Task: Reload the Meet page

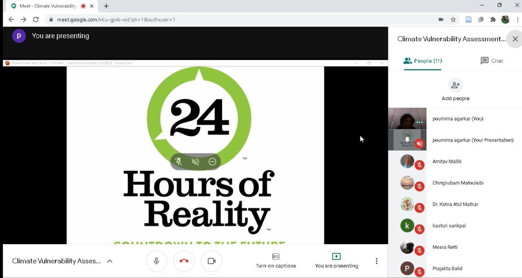Action: [36, 20]
